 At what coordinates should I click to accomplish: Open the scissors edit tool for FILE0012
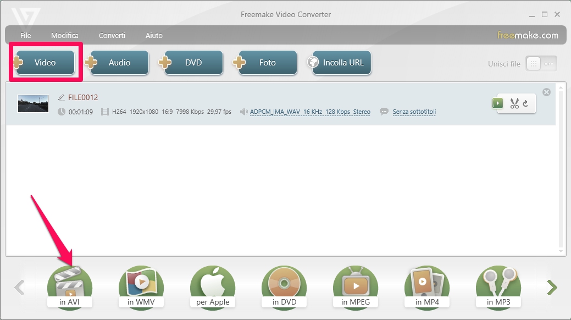514,103
